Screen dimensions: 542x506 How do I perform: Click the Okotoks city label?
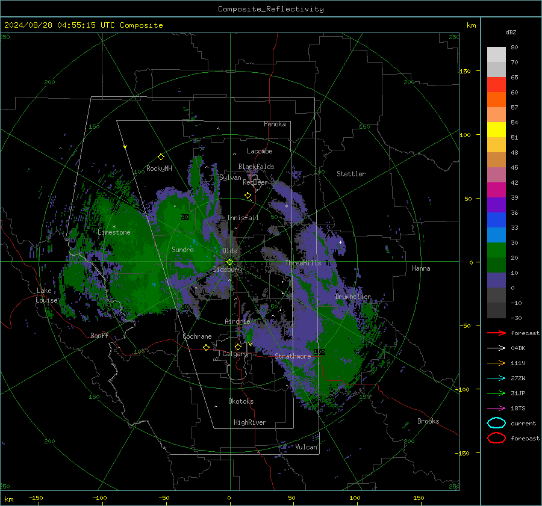click(x=241, y=401)
